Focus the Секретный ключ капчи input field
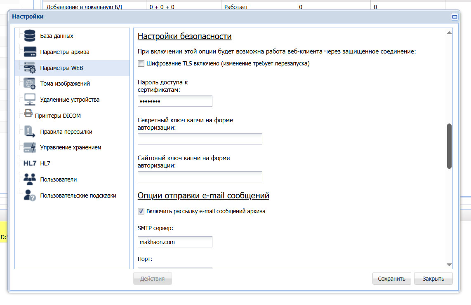The image size is (471, 305). pyautogui.click(x=200, y=139)
